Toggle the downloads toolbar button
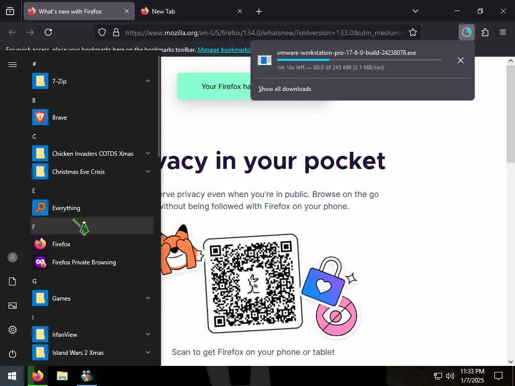Image resolution: width=515 pixels, height=386 pixels. point(466,32)
